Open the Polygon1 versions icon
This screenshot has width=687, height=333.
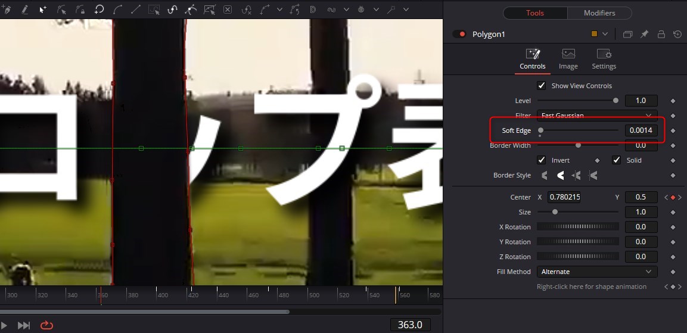(627, 34)
